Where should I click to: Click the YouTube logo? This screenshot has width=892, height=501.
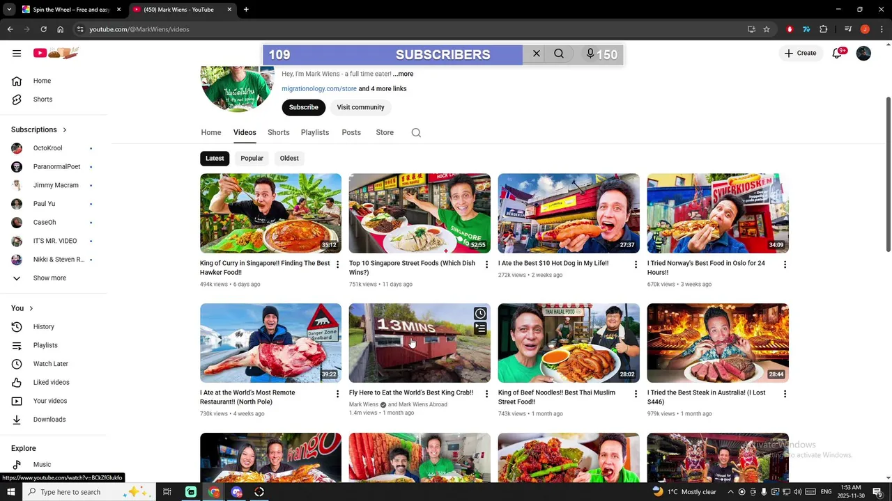click(56, 53)
